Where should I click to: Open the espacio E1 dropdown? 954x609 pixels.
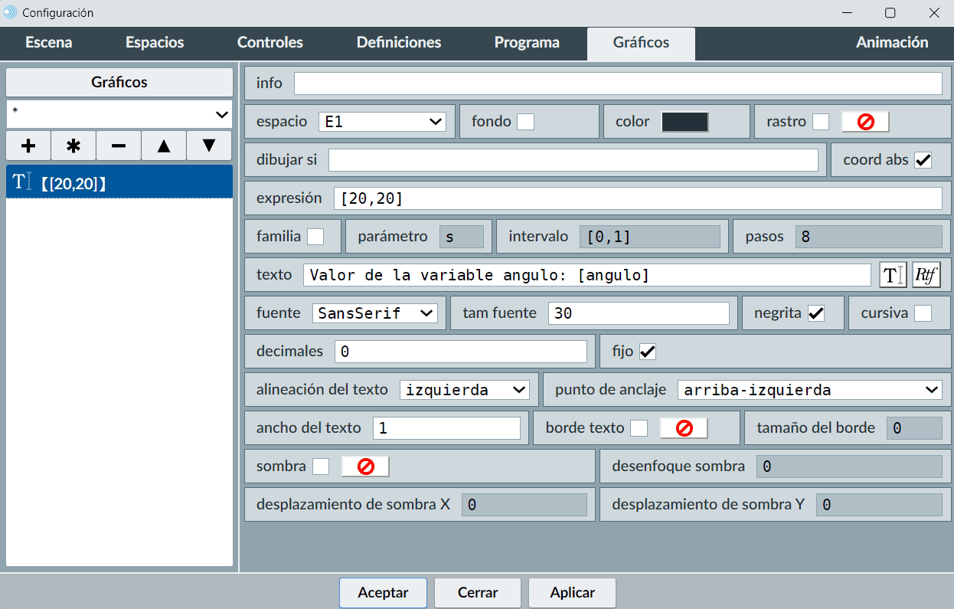[382, 122]
